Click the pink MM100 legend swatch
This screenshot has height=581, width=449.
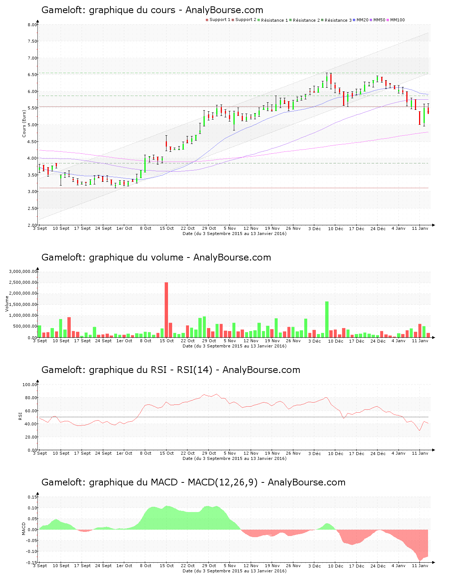pyautogui.click(x=388, y=20)
